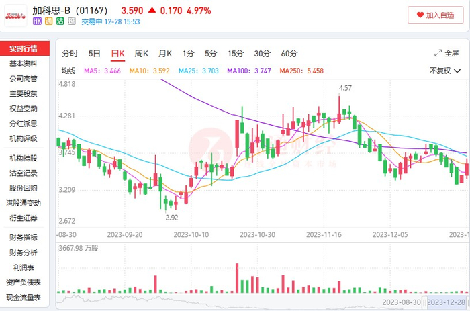
Task: Select the 月K monthly chart tab
Action: pos(165,54)
